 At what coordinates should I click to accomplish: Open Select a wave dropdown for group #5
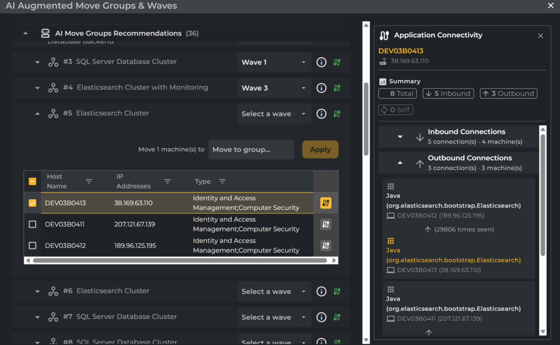click(274, 114)
